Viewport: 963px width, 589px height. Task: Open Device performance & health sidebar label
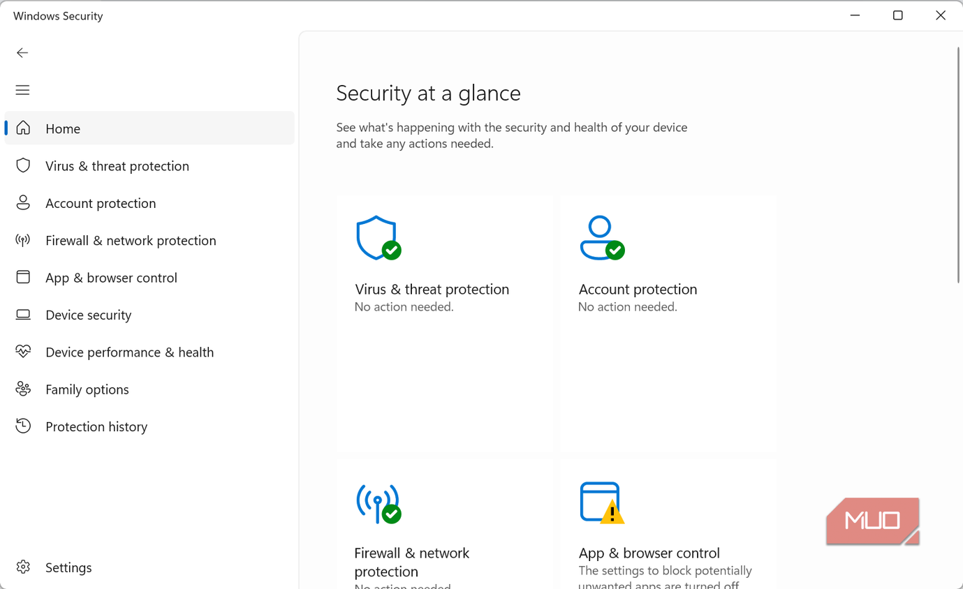pyautogui.click(x=130, y=352)
